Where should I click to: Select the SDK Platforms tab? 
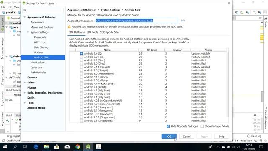click(x=76, y=32)
